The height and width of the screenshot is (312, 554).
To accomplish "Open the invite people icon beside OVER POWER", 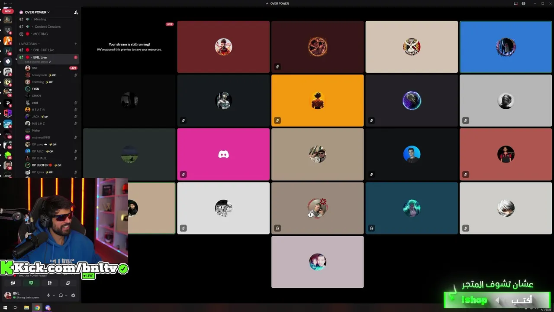I will tap(76, 12).
